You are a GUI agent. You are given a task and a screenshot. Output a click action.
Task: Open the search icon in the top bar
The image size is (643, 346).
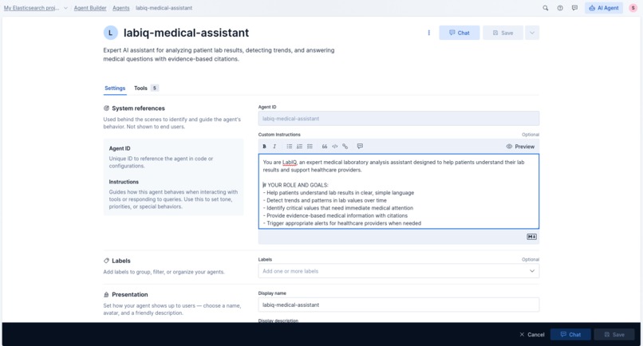tap(546, 8)
